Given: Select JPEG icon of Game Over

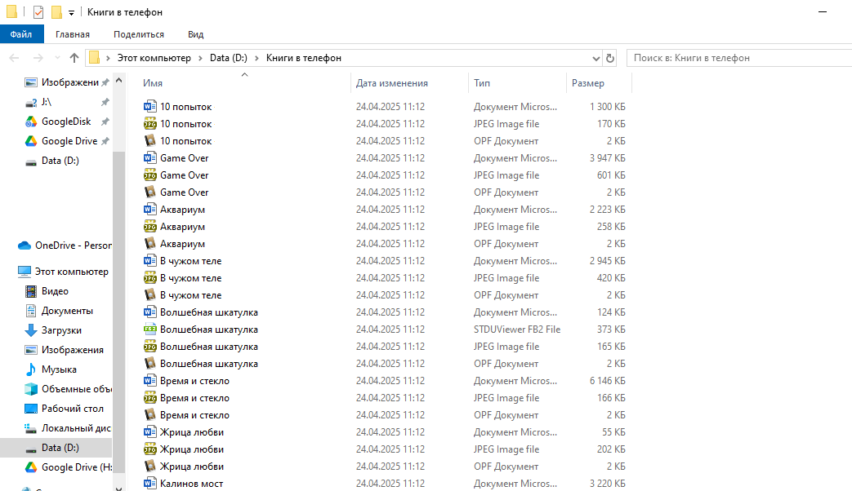Looking at the screenshot, I should (x=150, y=175).
